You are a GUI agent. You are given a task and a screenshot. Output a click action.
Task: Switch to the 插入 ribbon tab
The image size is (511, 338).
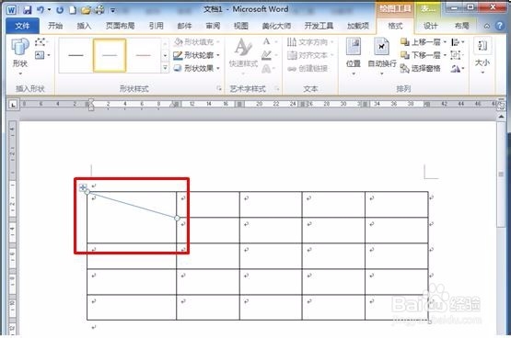84,26
